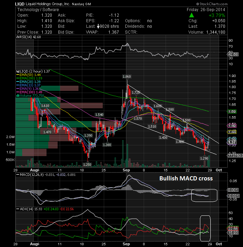Click the green up-triangle price change icon
243x247 pixels.
point(192,15)
